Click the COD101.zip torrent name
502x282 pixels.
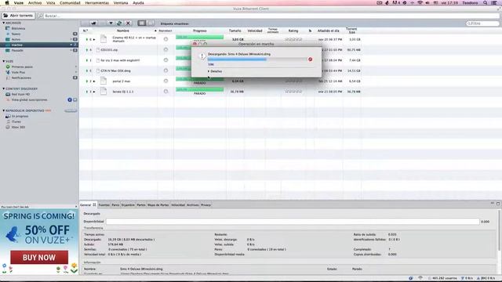(x=109, y=50)
